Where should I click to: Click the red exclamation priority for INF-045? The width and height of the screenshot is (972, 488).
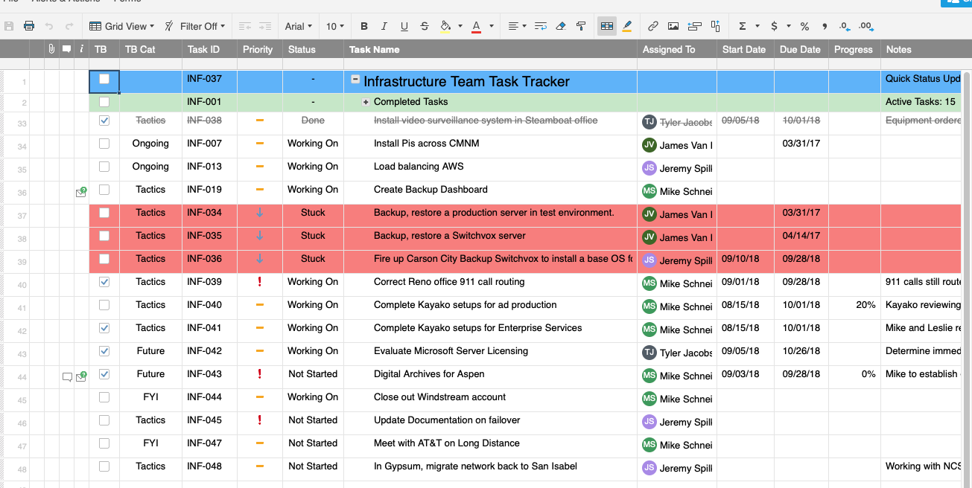click(259, 420)
